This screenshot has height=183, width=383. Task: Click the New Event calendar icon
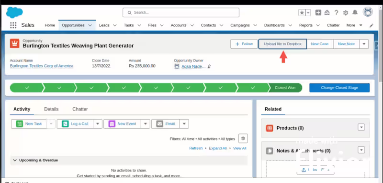pyautogui.click(x=112, y=124)
